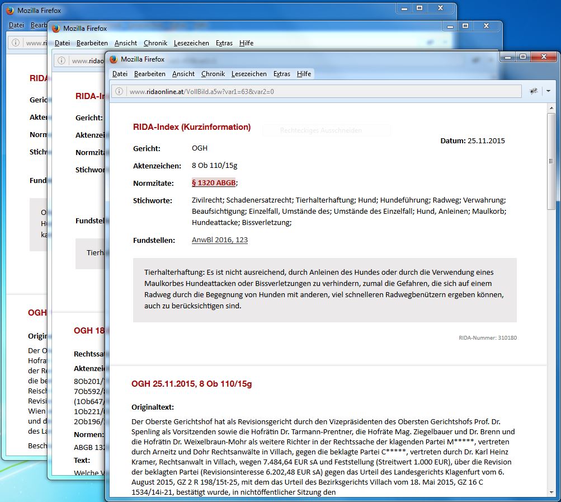Viewport: 561px width, 502px height.
Task: Click the site info icon in middle window address bar
Action: coord(62,60)
